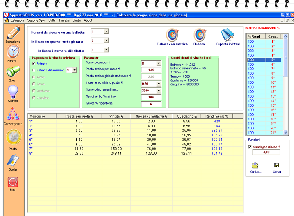Click the Carica folder icon
The width and height of the screenshot is (294, 216).
(x=255, y=165)
